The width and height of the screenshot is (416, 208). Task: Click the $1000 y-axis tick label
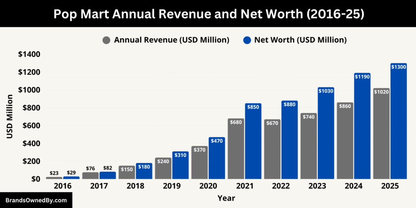click(29, 90)
